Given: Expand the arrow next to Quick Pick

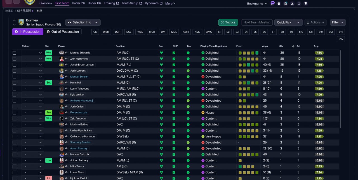Looking at the screenshot, I should coord(298,22).
